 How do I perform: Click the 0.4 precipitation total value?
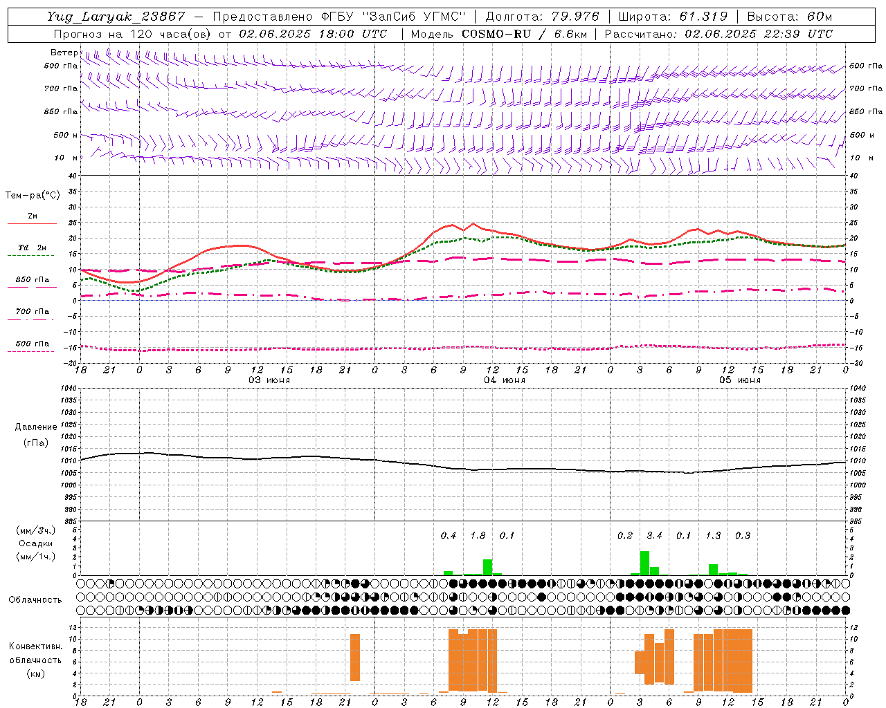click(x=449, y=536)
